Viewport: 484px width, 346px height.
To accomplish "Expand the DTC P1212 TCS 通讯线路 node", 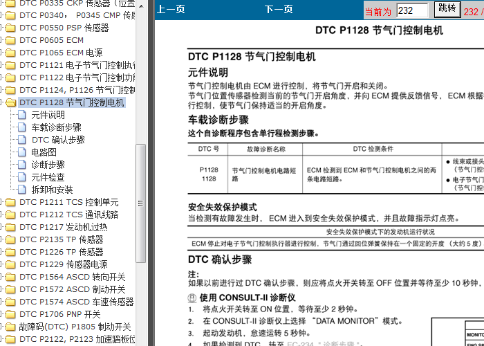I will pos(1,215).
